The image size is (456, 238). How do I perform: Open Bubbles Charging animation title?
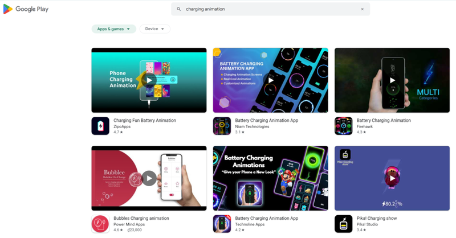point(141,218)
